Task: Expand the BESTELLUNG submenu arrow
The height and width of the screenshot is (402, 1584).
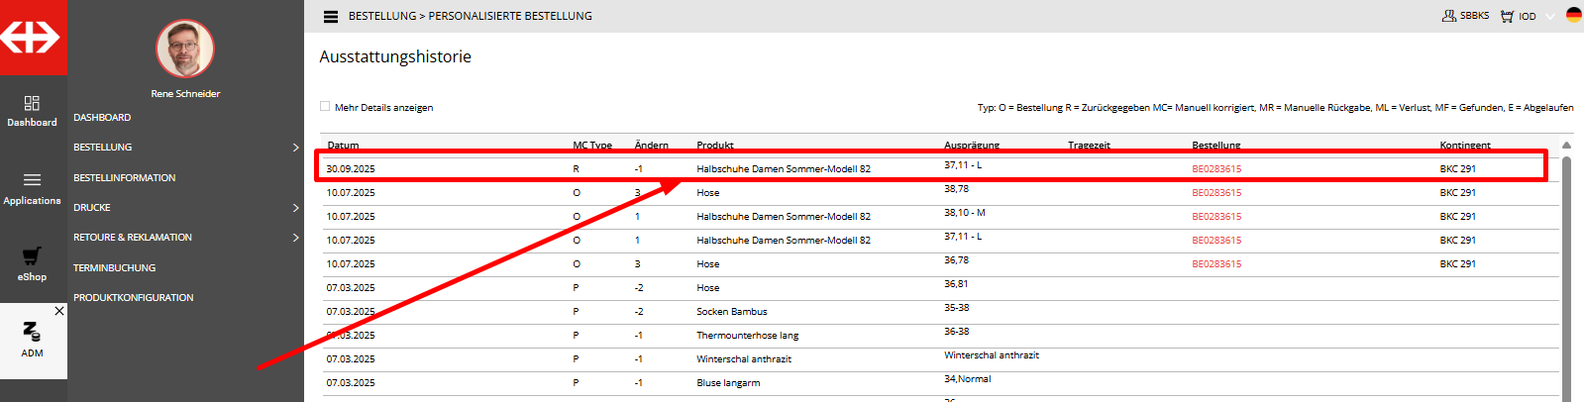Action: coord(295,148)
